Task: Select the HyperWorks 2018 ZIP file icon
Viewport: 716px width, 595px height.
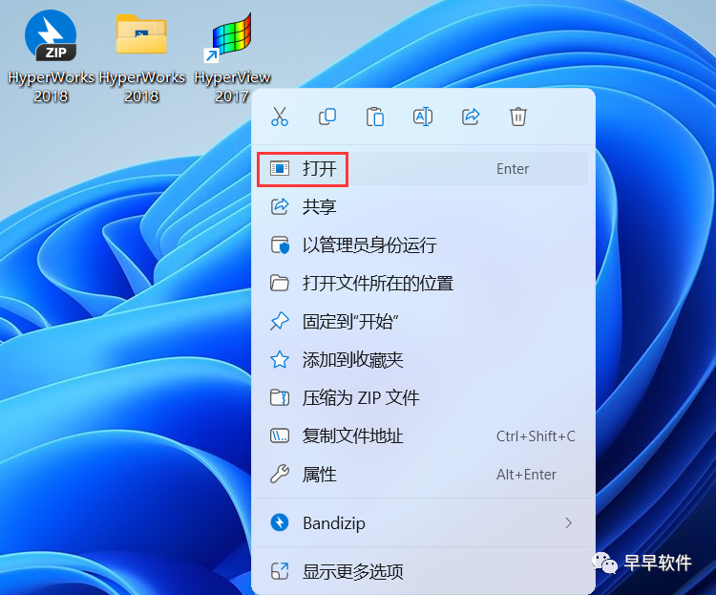Action: coord(51,38)
